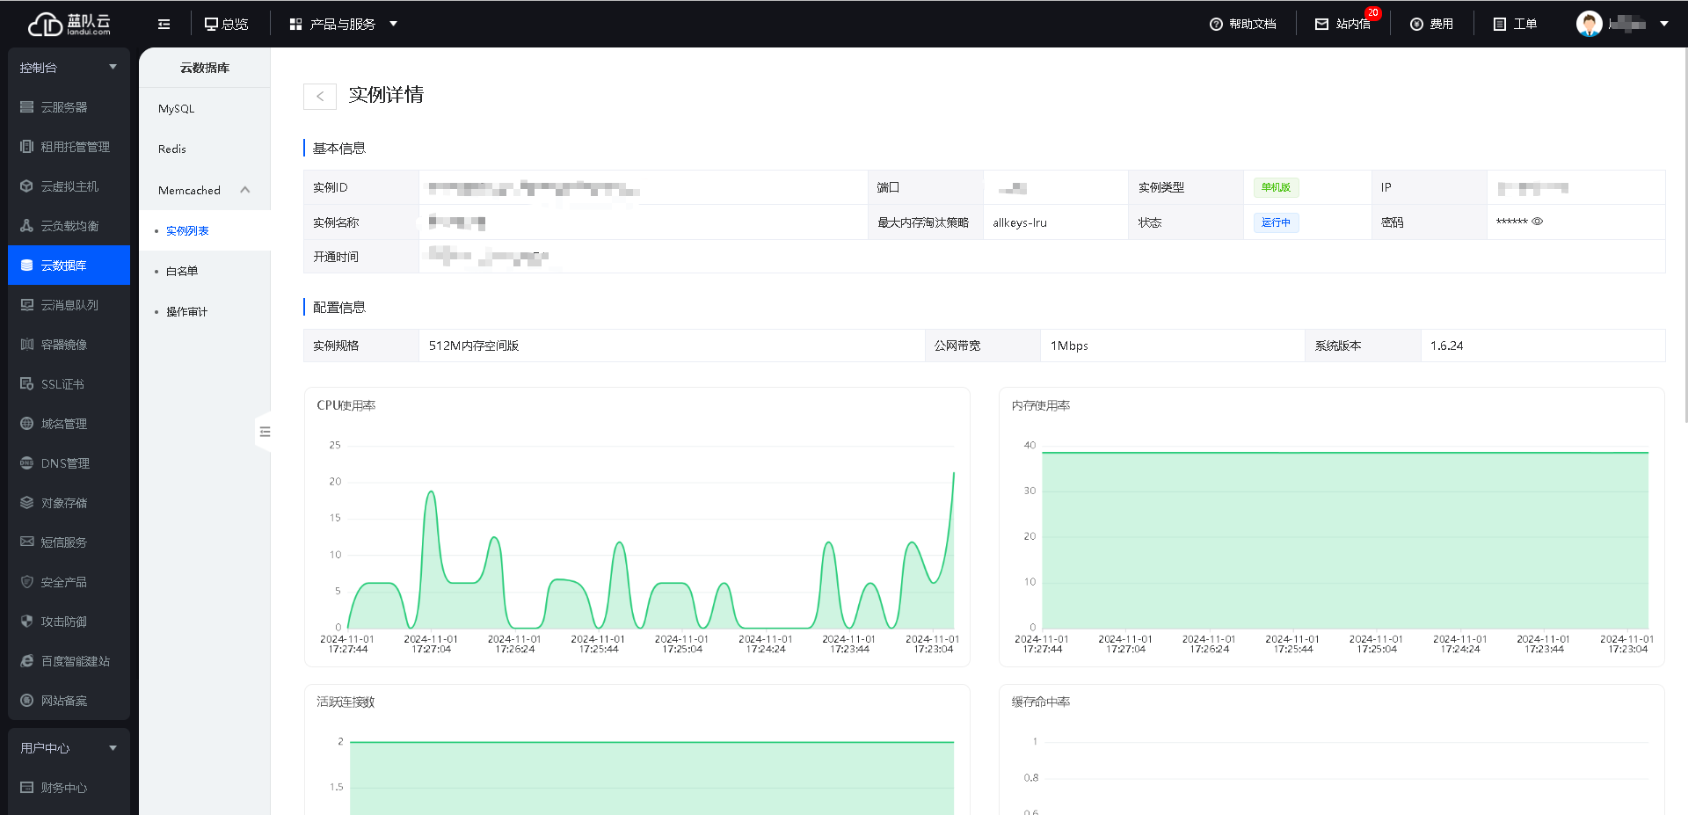
Task: Collapse the Memcached submenu
Action: coord(244,190)
